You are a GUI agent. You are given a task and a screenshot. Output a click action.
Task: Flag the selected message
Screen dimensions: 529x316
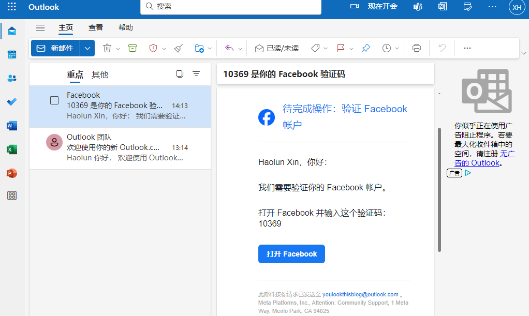pyautogui.click(x=341, y=48)
